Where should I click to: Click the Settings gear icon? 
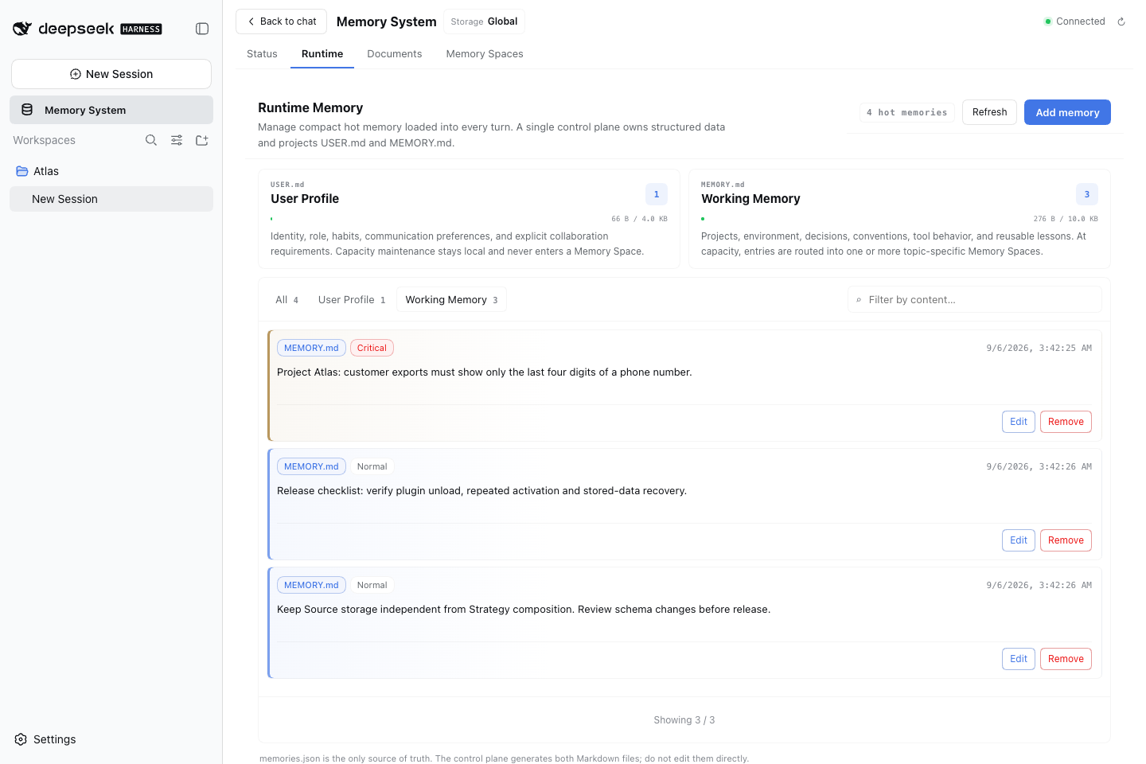[21, 739]
